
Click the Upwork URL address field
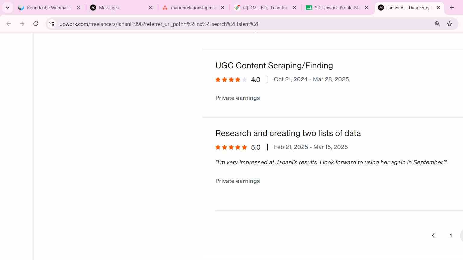click(241, 24)
